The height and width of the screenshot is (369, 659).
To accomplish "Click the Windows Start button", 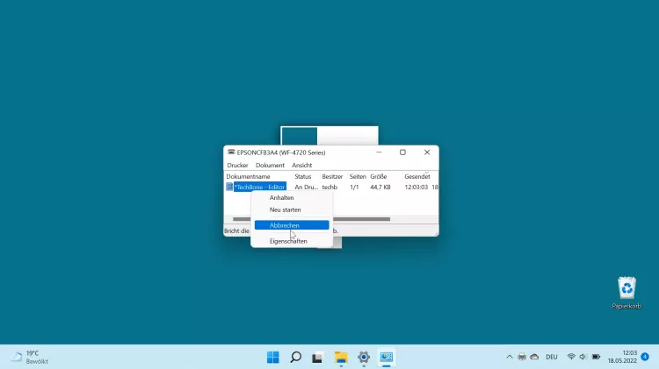I will pyautogui.click(x=272, y=358).
